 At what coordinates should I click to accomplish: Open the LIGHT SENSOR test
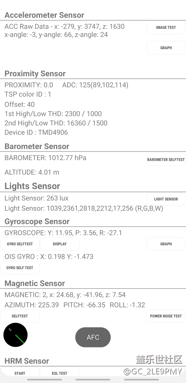[166, 199]
